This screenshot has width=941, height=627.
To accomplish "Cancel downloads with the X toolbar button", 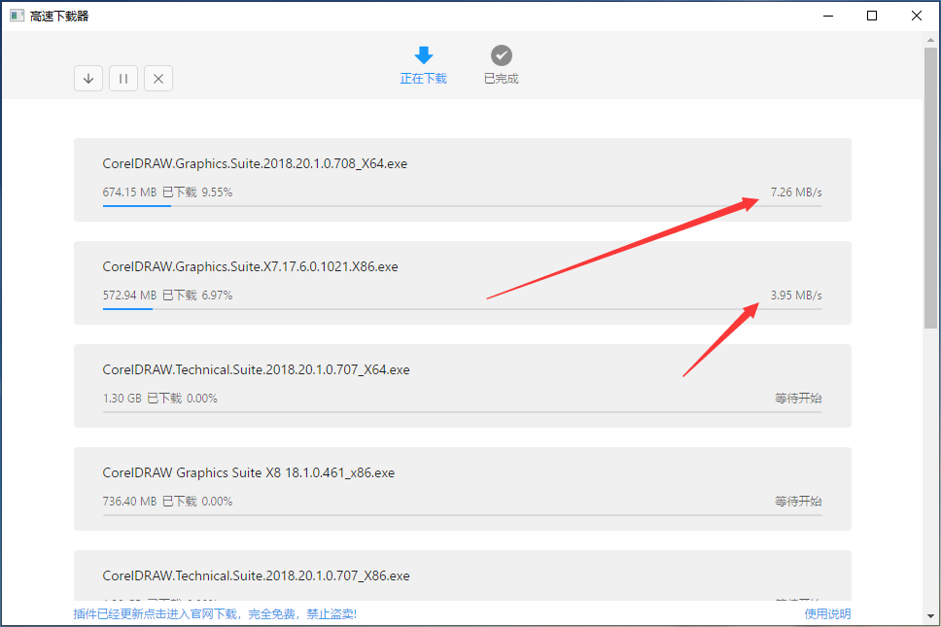I will point(158,79).
